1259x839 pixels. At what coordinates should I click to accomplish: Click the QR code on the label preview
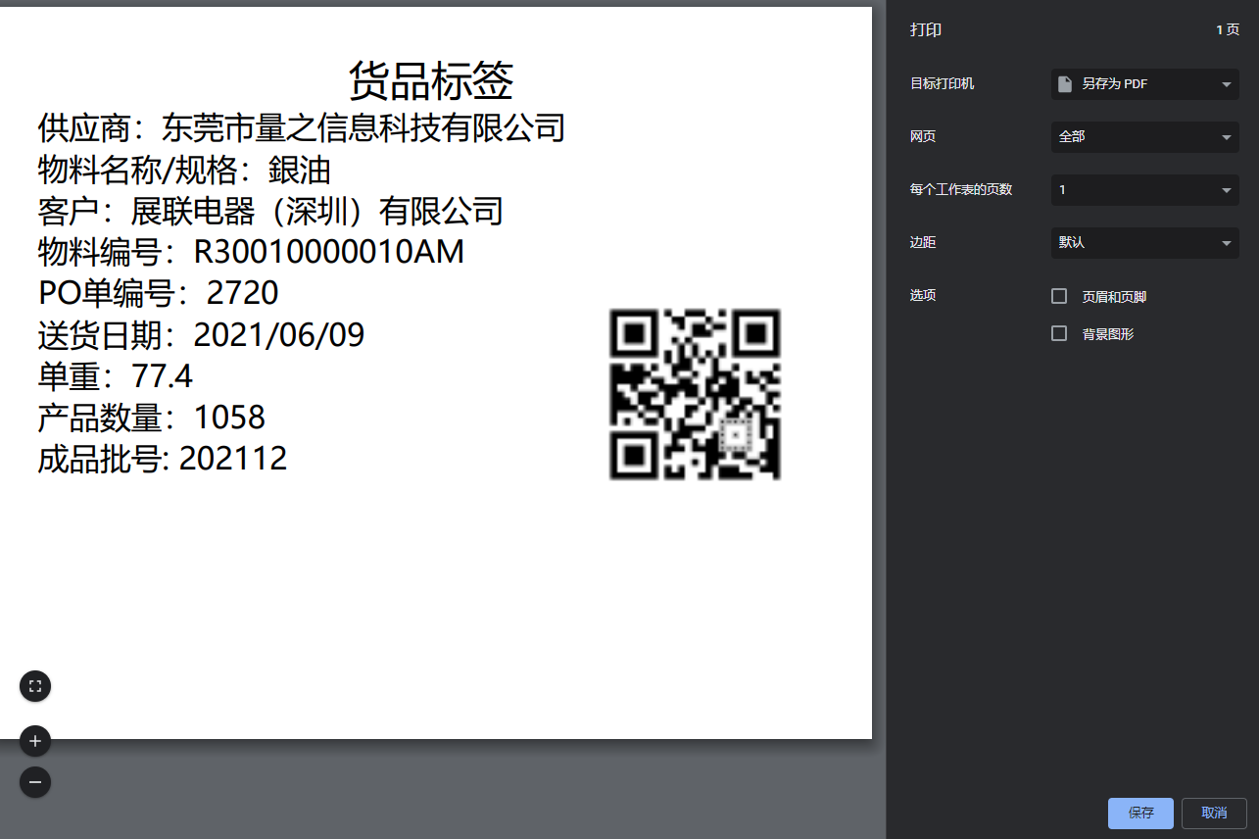pos(695,394)
